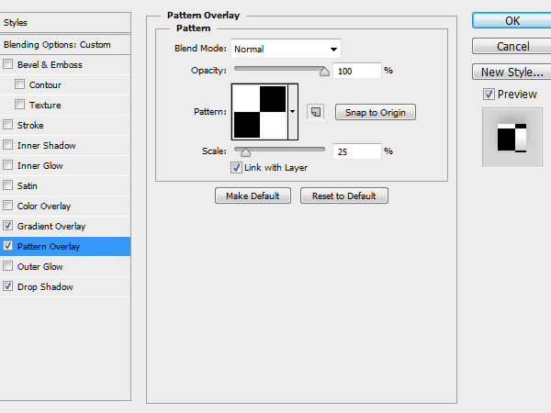Viewport: 551px width, 413px height.
Task: Select the Drop Shadow style entry
Action: point(65,286)
